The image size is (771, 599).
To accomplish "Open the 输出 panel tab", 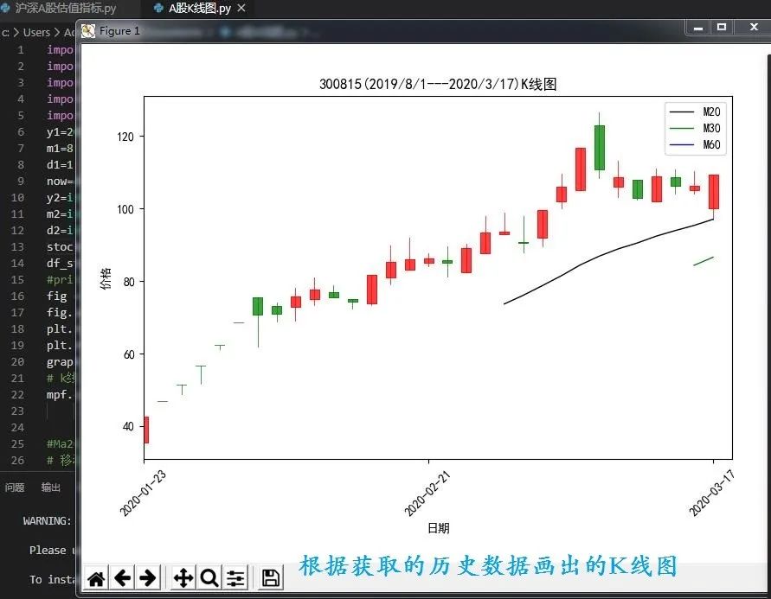I will click(x=51, y=487).
